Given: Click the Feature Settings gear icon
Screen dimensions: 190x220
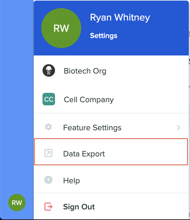Looking at the screenshot, I should point(48,127).
